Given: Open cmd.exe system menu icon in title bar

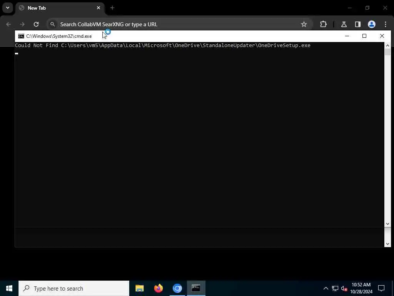Looking at the screenshot, I should [x=21, y=36].
